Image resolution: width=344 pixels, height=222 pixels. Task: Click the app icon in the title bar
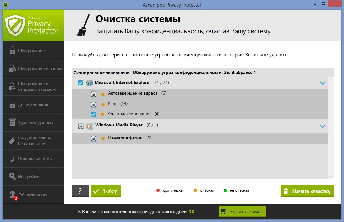pos(6,5)
